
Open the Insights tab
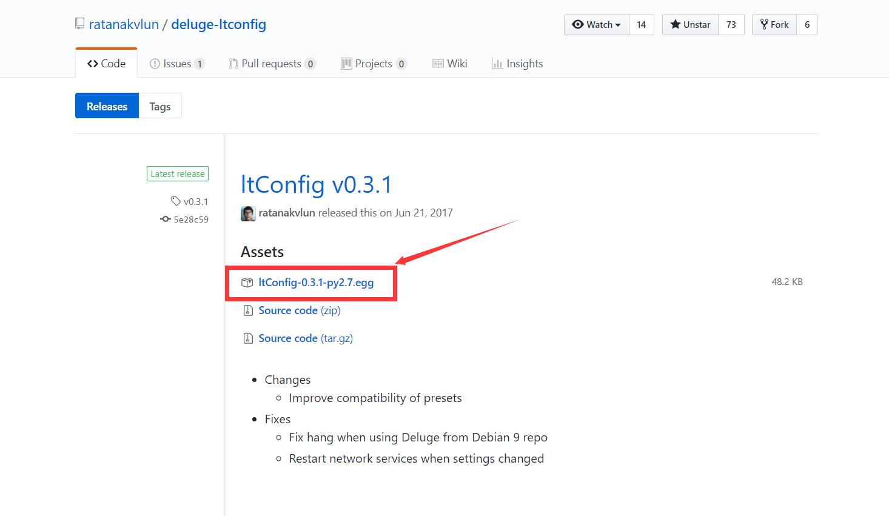517,64
